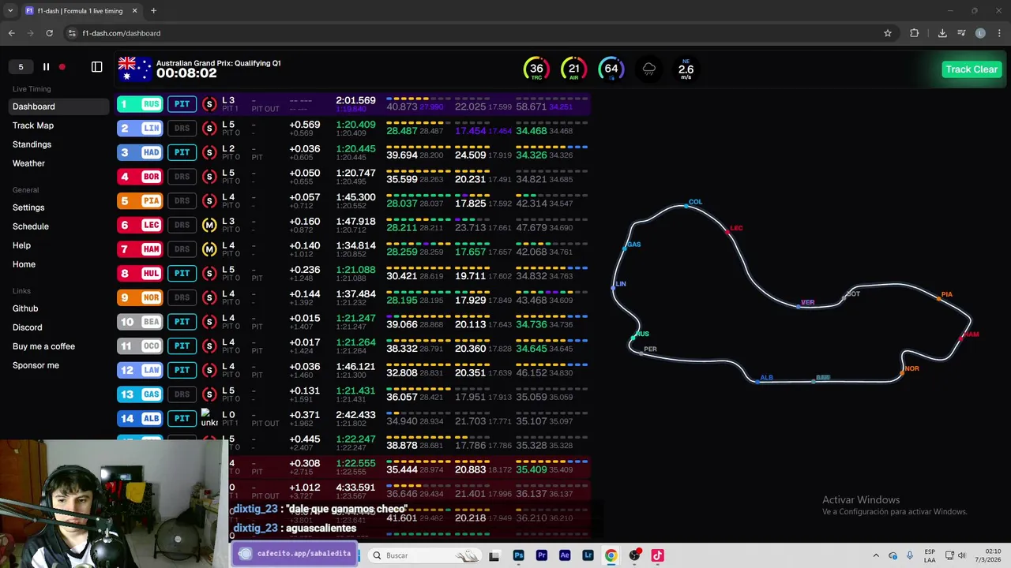1011x568 pixels.
Task: Click the unknown tyre icon in ALB row
Action: (x=209, y=418)
